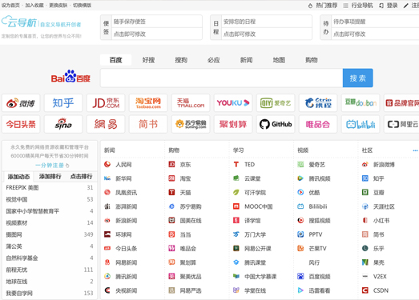Viewport: 419px width, 300px height.
Task: Click 设为首页 in the top bar
Action: pyautogui.click(x=10, y=6)
